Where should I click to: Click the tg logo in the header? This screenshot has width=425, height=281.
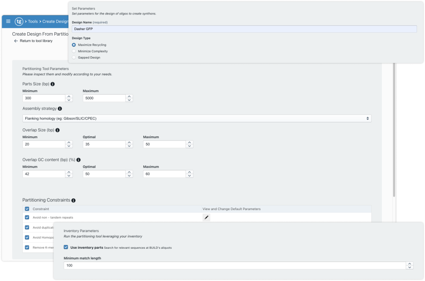(18, 21)
